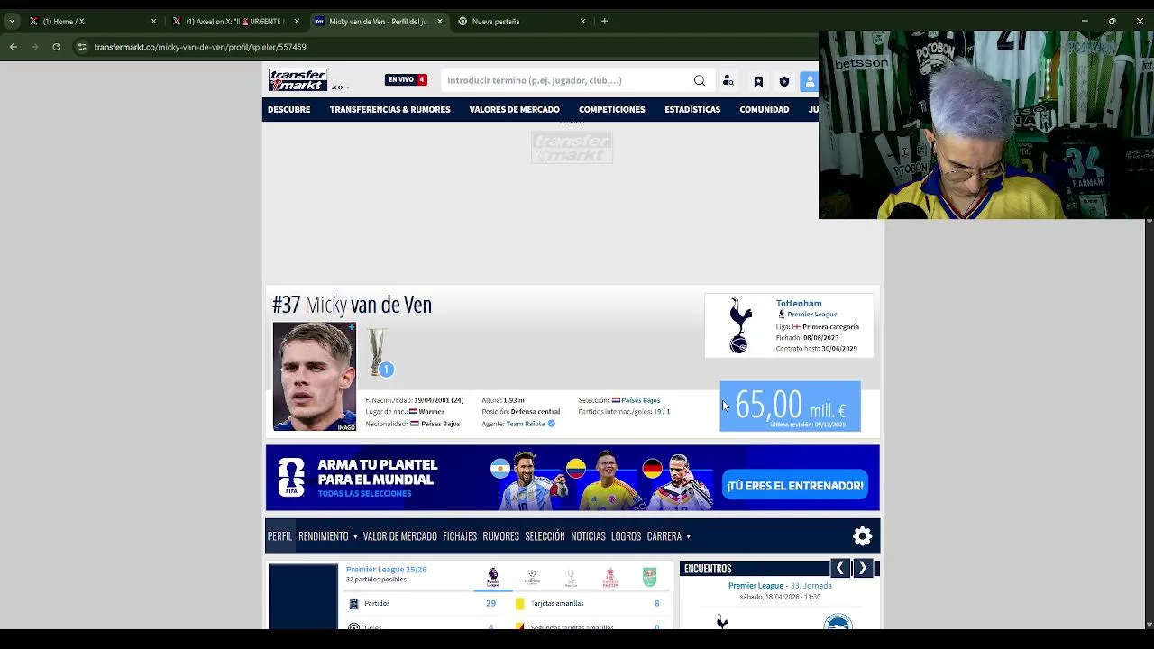1154x649 pixels.
Task: Open the settings gear on profile bar
Action: 863,536
